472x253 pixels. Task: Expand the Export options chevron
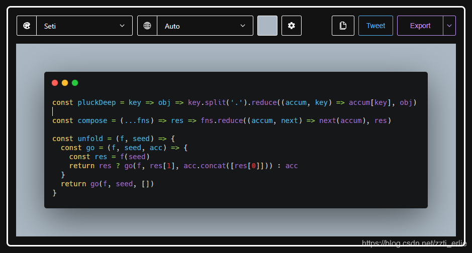pyautogui.click(x=449, y=26)
